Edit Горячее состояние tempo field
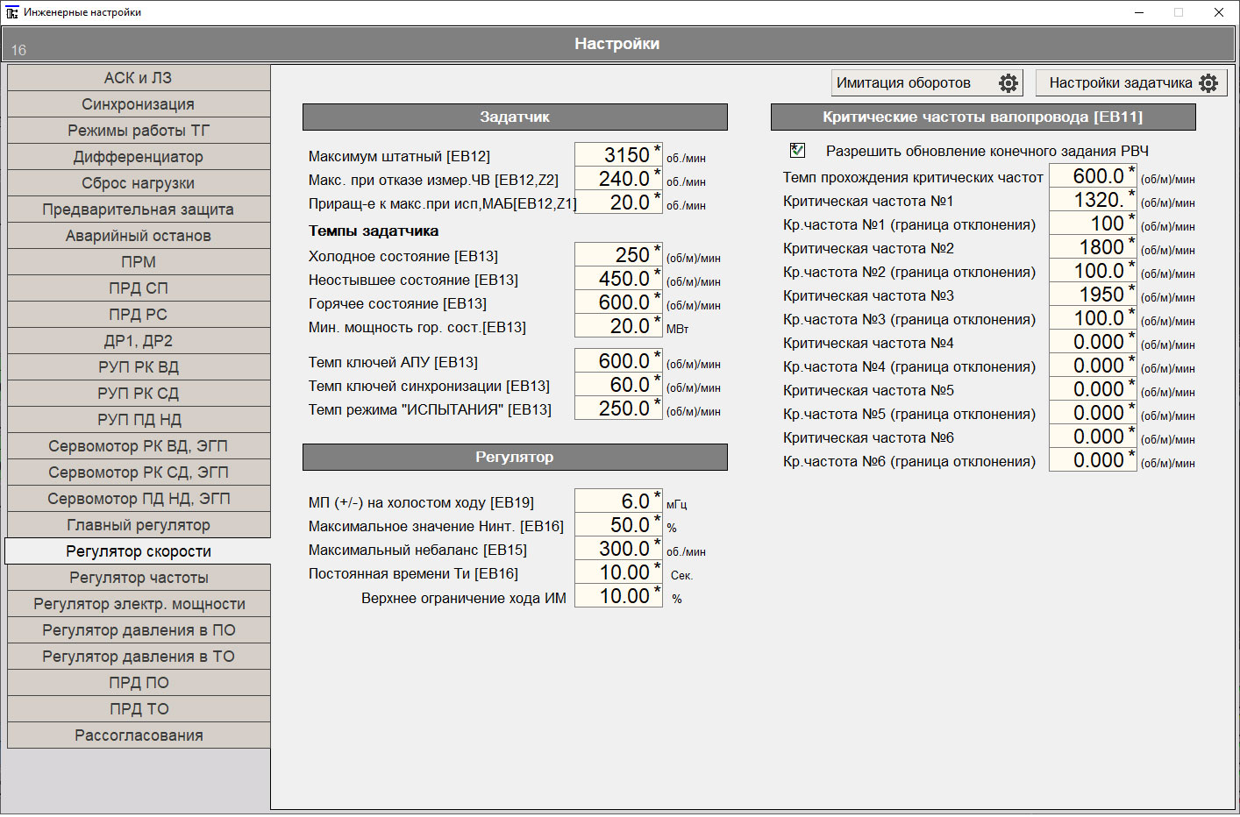This screenshot has width=1240, height=817. click(618, 302)
